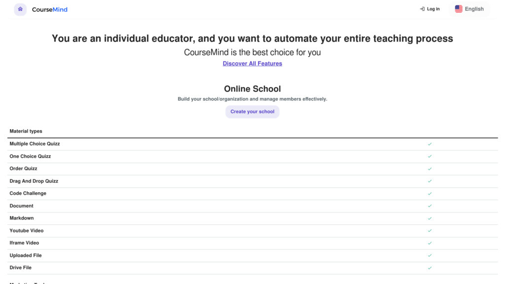Click the Document row checkmark
The width and height of the screenshot is (505, 284).
(430, 206)
